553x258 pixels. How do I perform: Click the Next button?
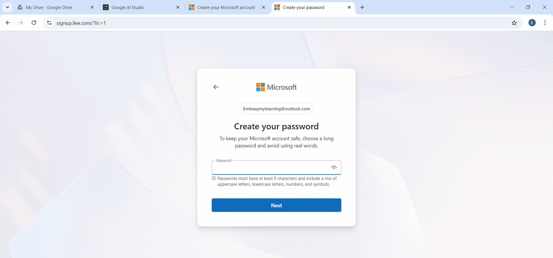tap(276, 205)
